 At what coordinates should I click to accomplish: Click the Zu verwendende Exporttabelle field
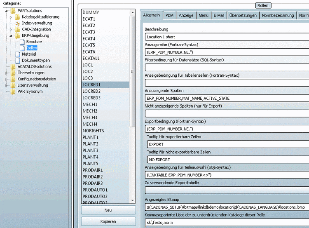coord(227,190)
